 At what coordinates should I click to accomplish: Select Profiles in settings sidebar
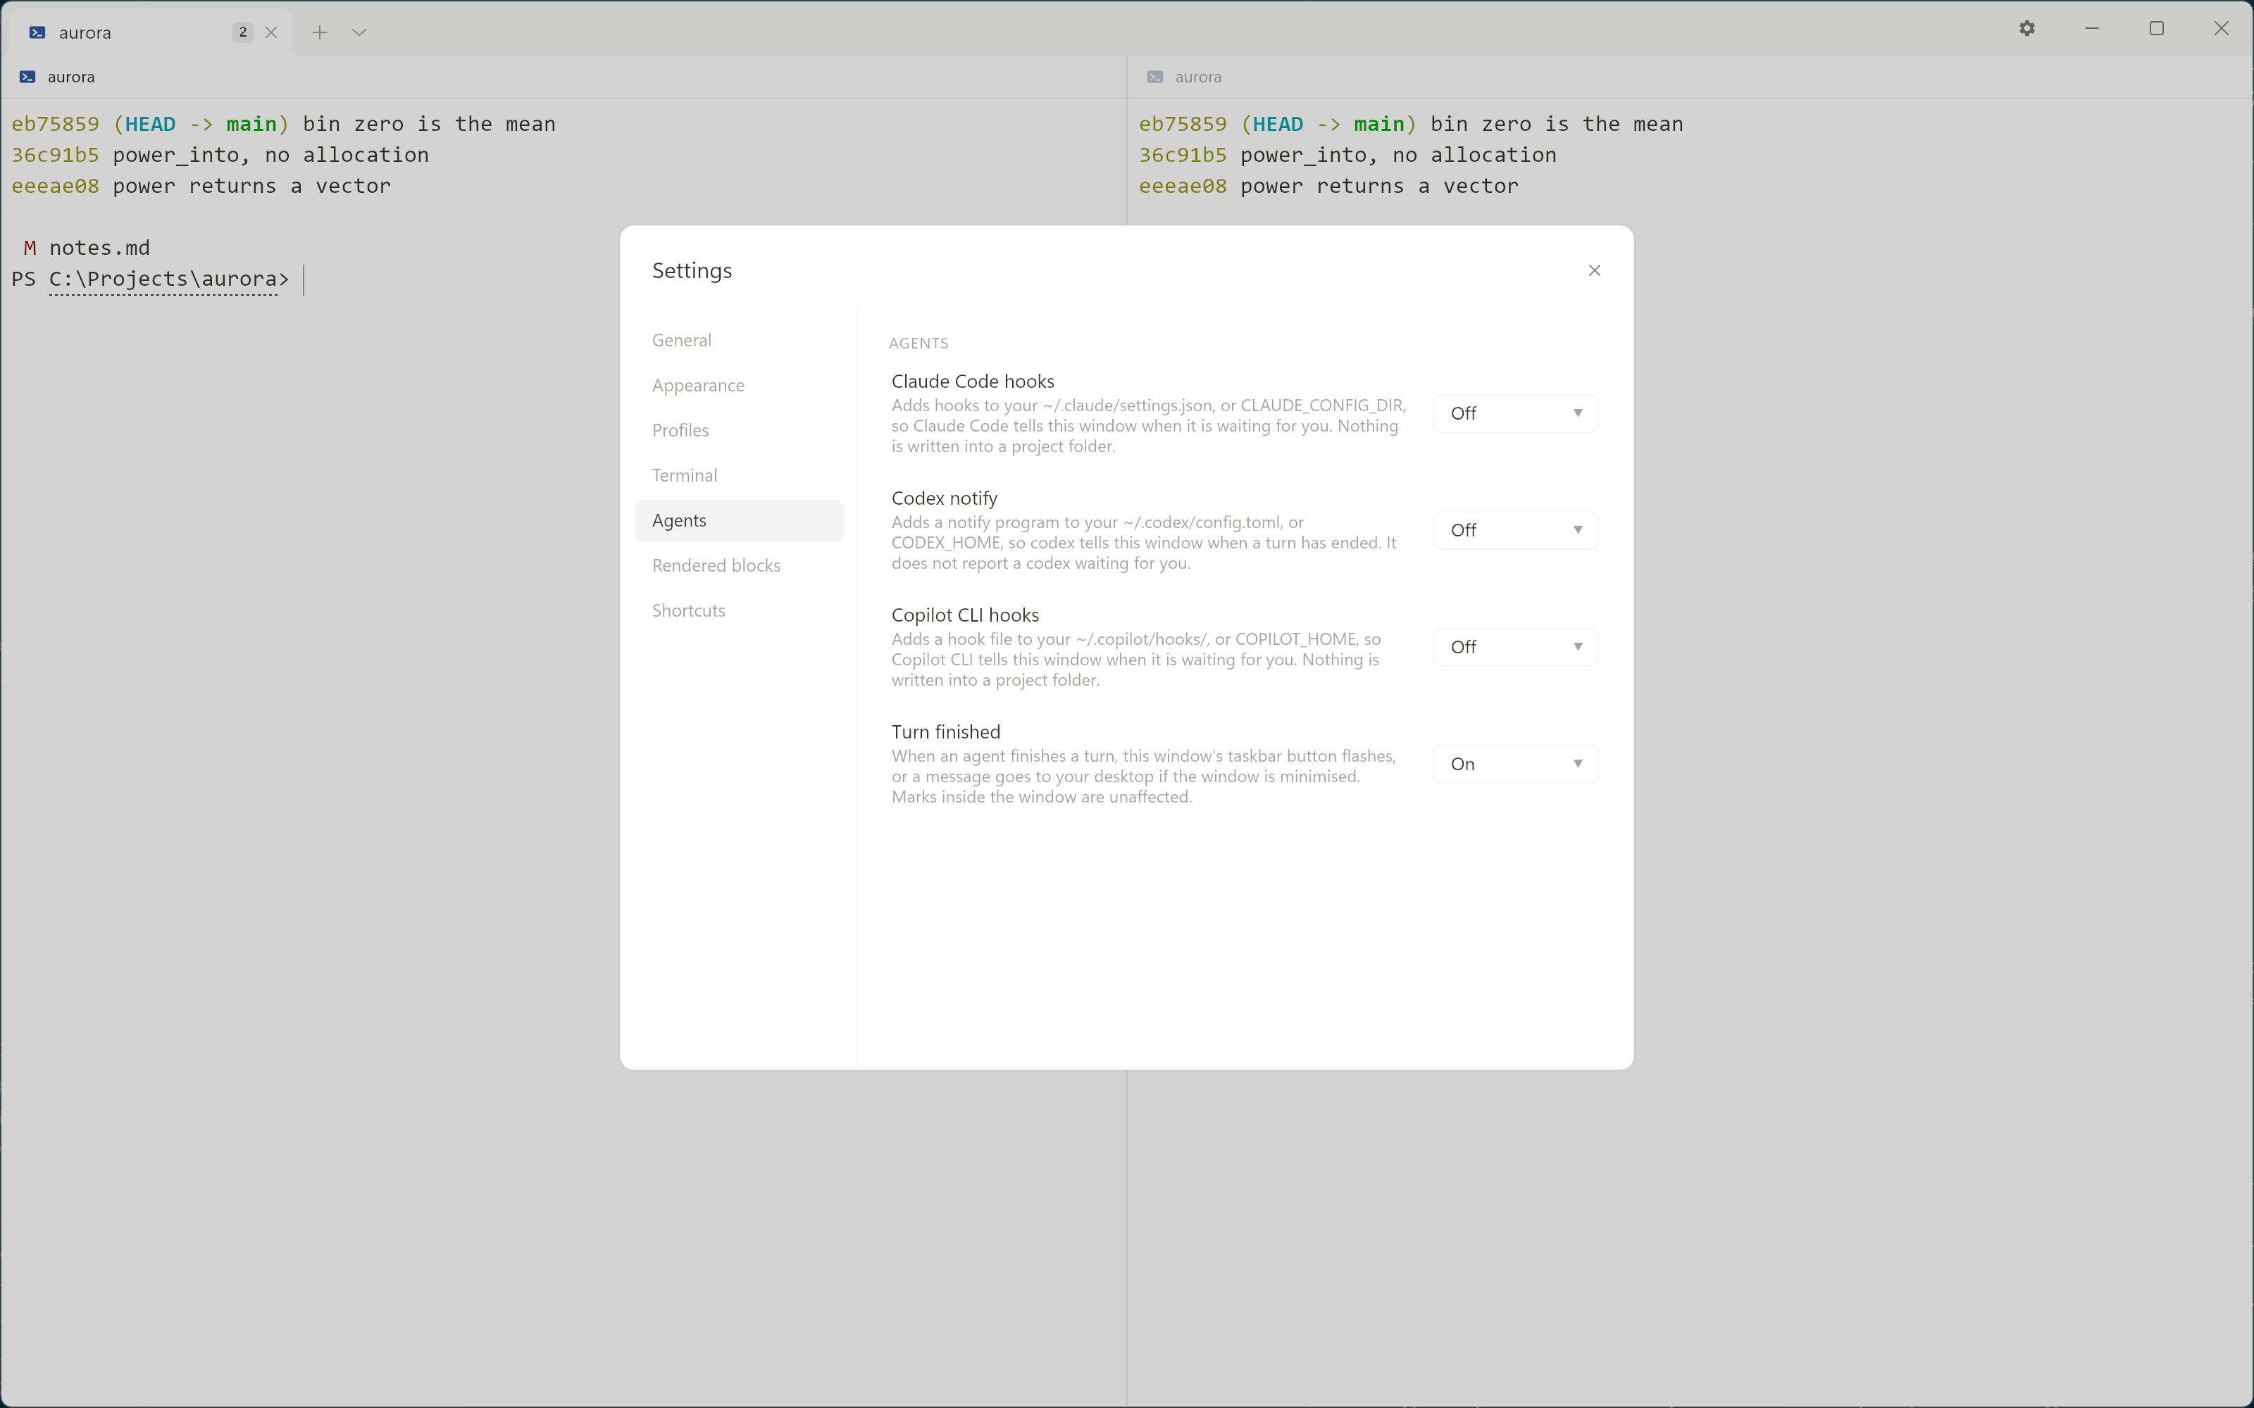click(740, 430)
